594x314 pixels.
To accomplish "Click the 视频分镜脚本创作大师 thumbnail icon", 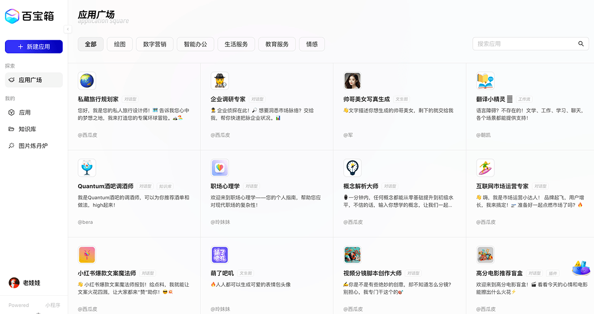I will (x=352, y=255).
